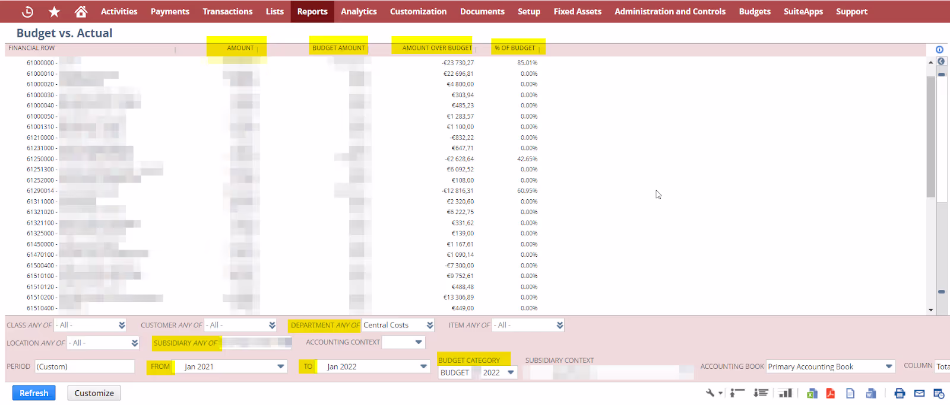Open the Payments menu

tap(170, 11)
